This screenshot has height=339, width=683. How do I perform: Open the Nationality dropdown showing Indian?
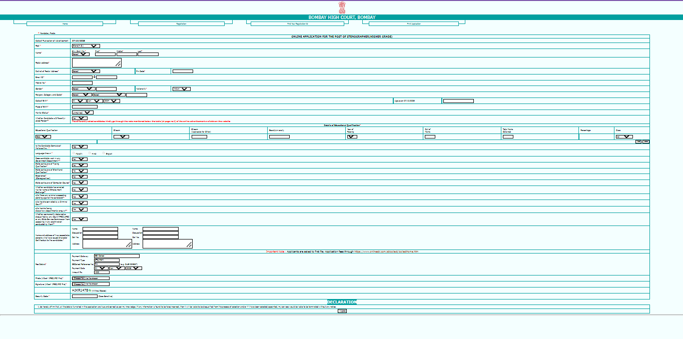181,89
